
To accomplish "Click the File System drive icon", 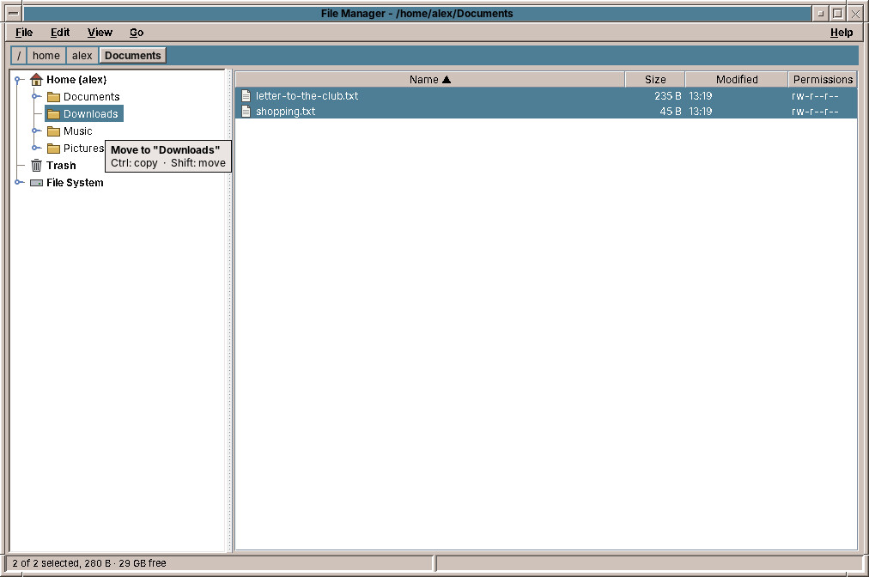I will 37,182.
